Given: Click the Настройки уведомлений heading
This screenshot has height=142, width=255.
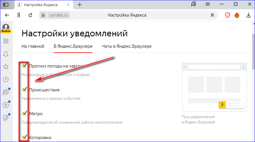Looking at the screenshot, I should pos(74,33).
